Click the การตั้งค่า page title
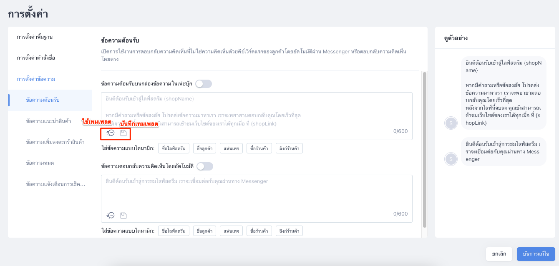 pyautogui.click(x=28, y=14)
